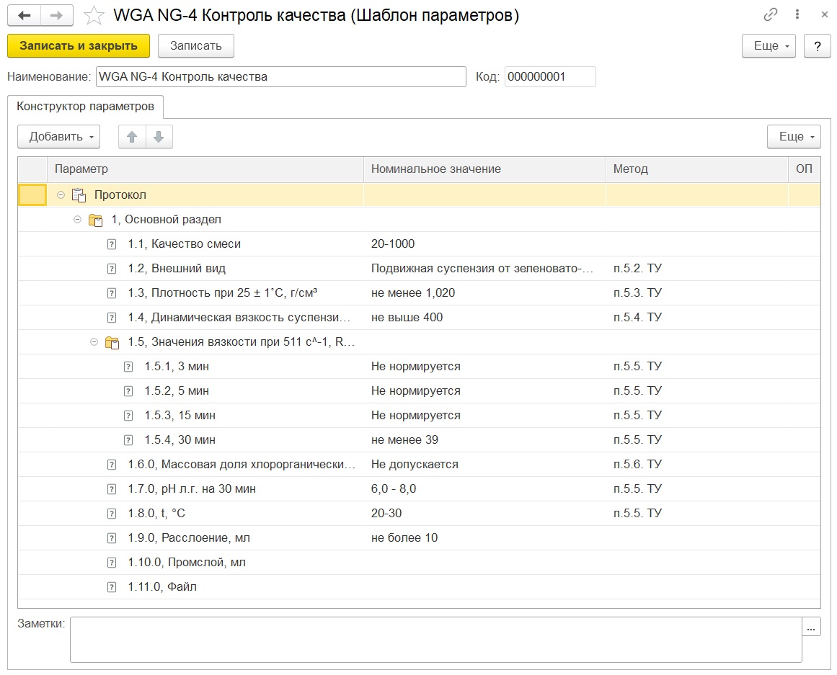The width and height of the screenshot is (837, 675).
Task: Select Не допускается value cell
Action: click(484, 465)
